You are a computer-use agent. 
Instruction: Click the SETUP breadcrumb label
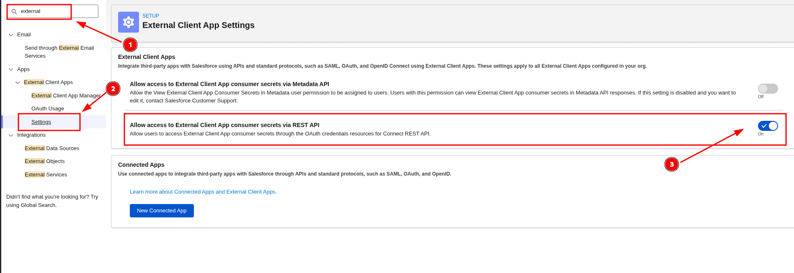coord(151,16)
